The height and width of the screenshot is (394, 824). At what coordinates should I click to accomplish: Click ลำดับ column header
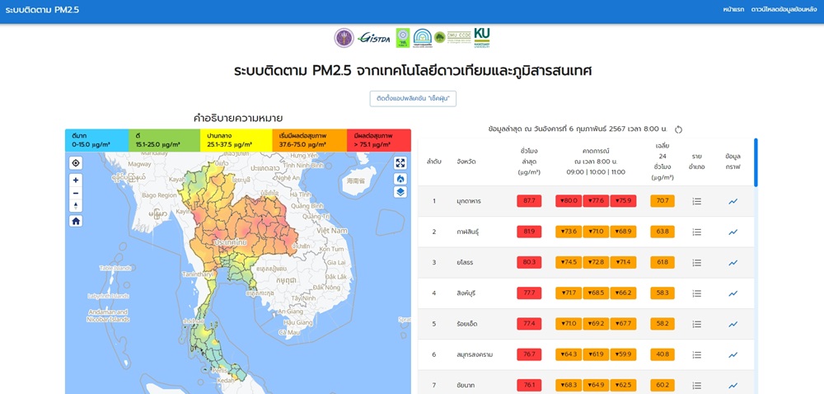coord(433,162)
